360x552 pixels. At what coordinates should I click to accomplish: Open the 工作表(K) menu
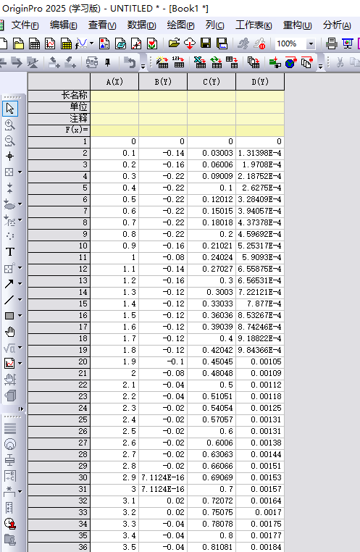click(254, 25)
